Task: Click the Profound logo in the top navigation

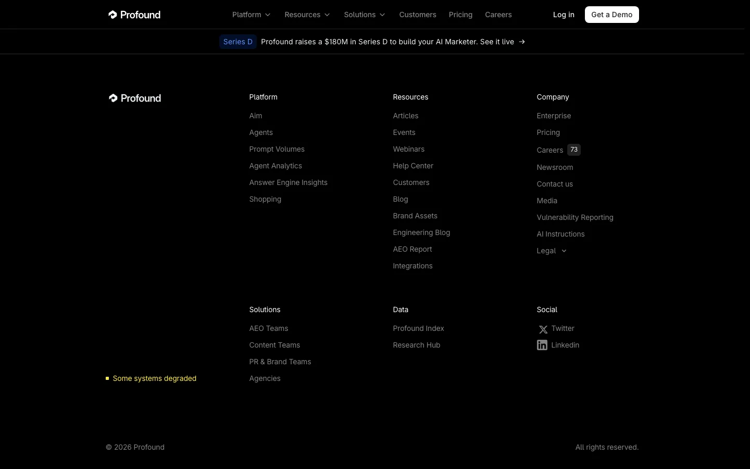Action: point(134,15)
